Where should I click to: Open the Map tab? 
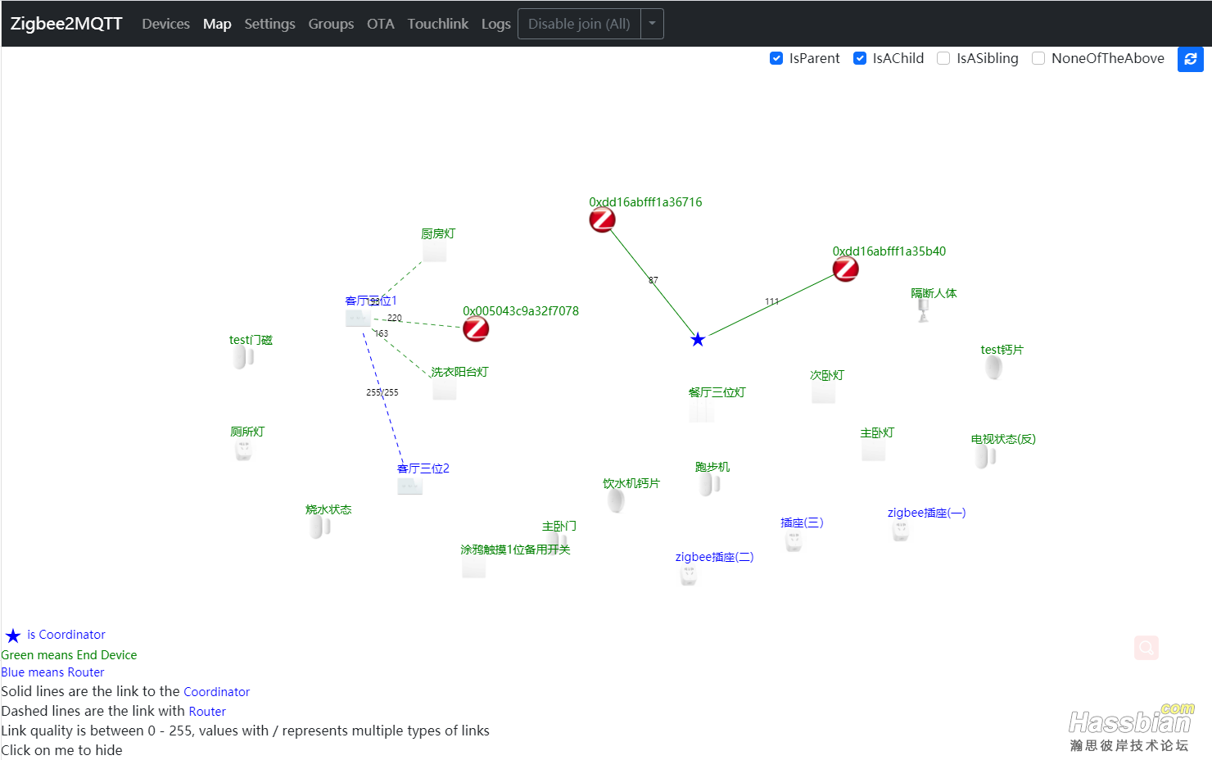217,24
